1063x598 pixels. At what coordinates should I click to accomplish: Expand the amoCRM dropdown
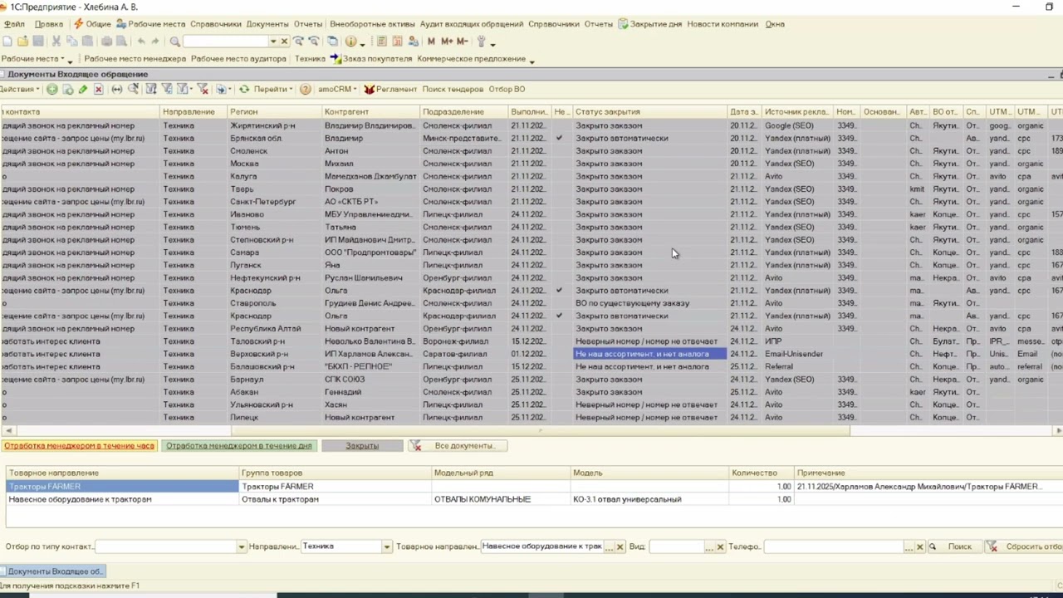click(x=336, y=89)
